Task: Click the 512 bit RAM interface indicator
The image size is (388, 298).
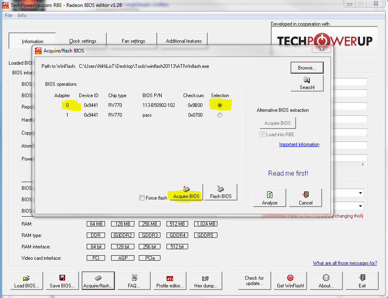Action: (177, 247)
